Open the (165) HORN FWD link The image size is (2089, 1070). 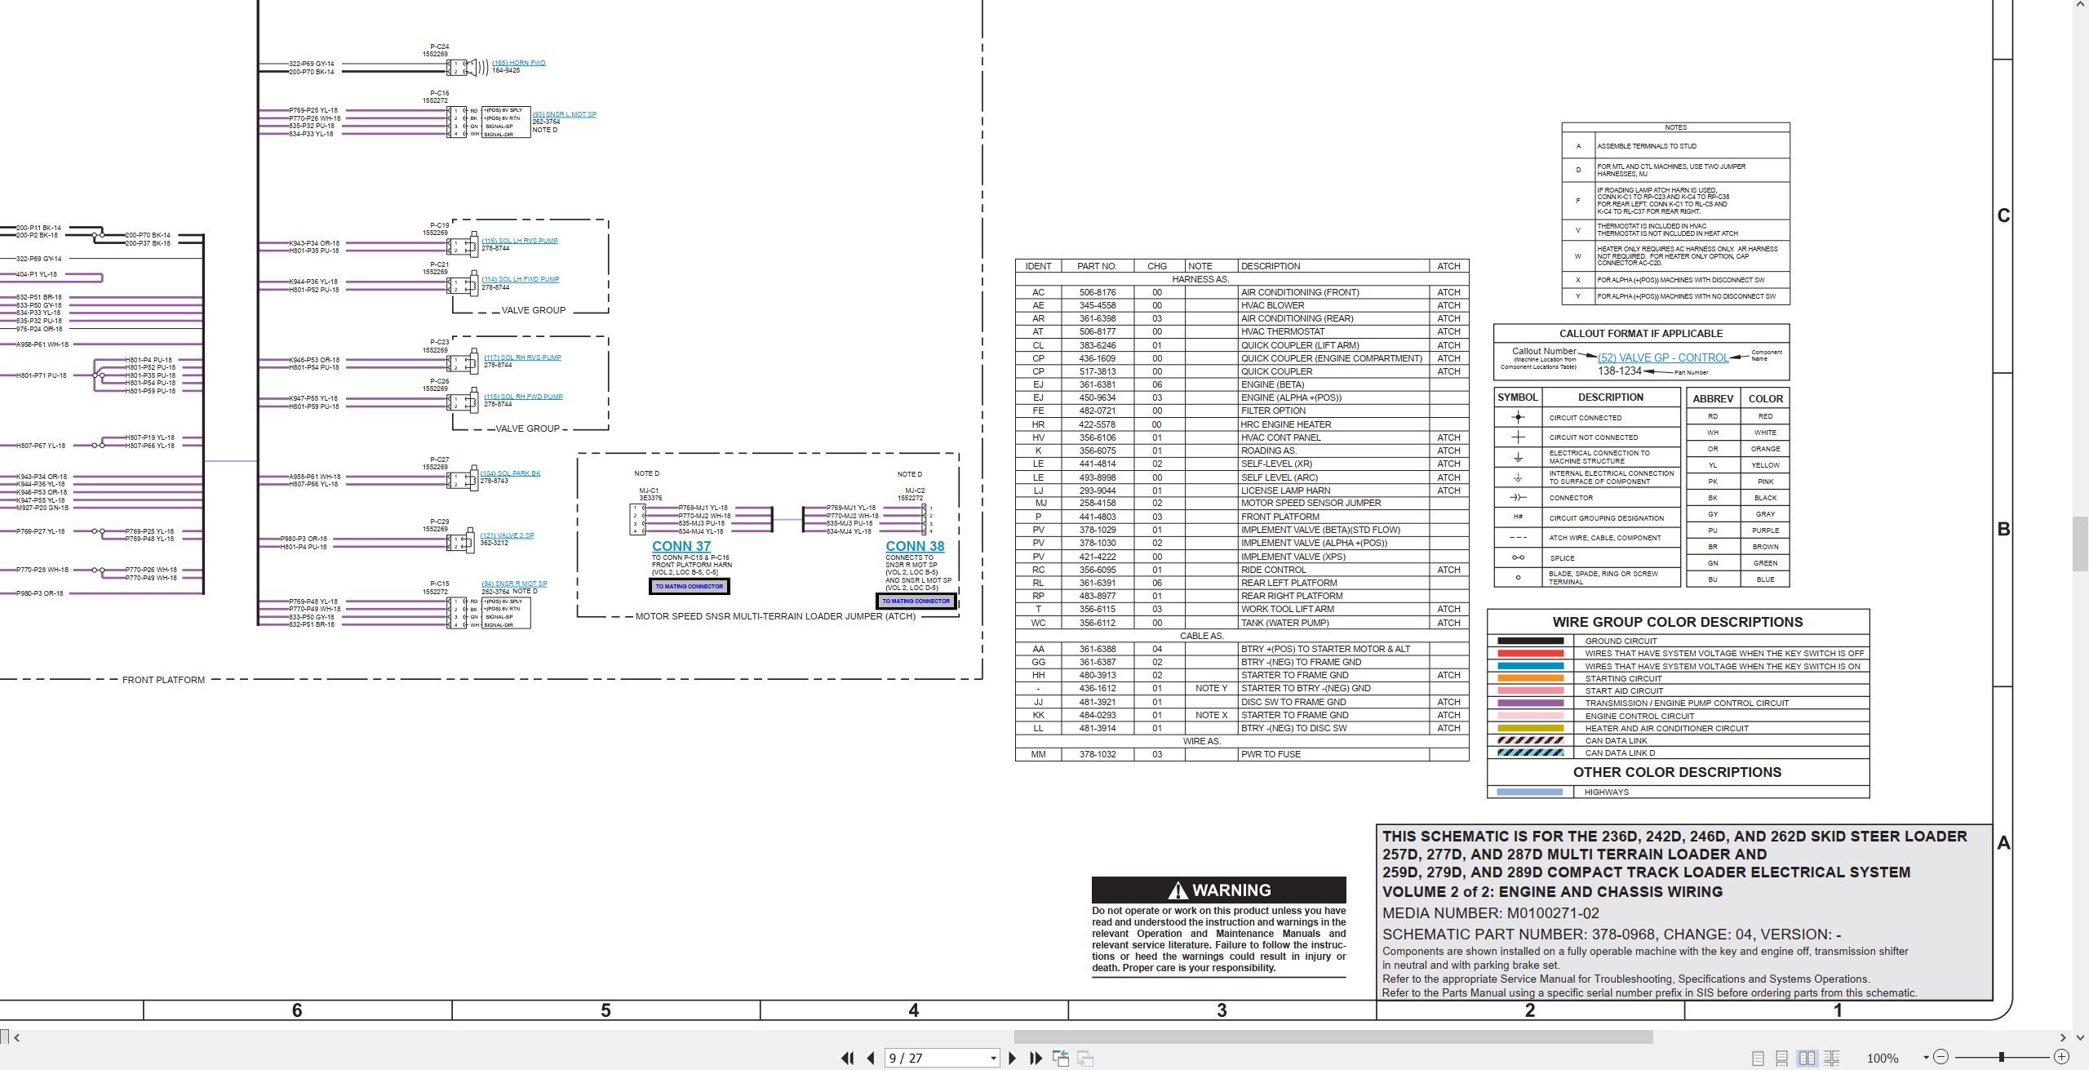click(519, 63)
